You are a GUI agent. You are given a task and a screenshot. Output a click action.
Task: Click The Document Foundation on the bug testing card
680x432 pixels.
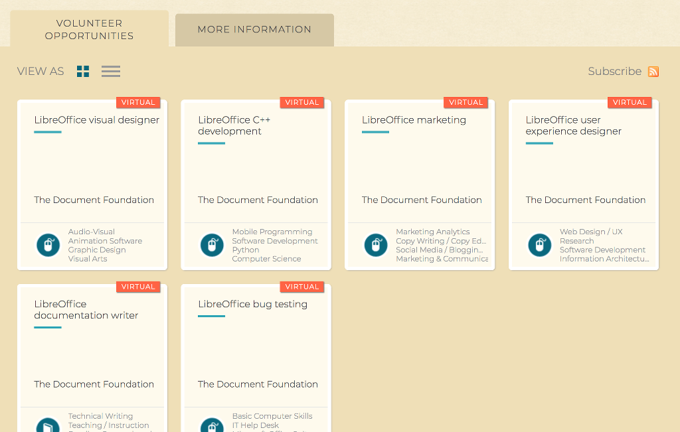(258, 384)
